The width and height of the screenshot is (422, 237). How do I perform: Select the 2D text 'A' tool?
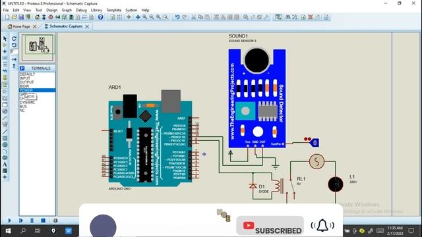coord(5,164)
